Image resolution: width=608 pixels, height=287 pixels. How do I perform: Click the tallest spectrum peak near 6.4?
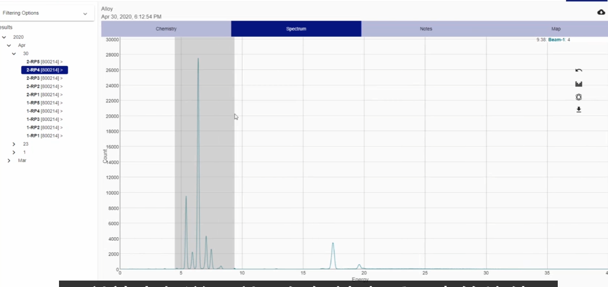coord(198,60)
